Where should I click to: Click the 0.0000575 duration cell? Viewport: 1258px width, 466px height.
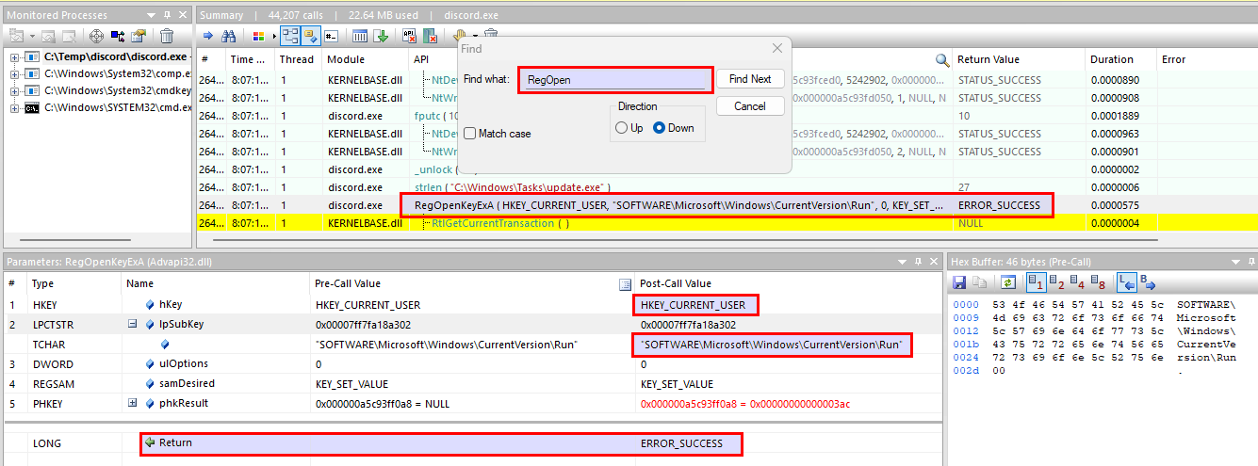click(x=1117, y=205)
